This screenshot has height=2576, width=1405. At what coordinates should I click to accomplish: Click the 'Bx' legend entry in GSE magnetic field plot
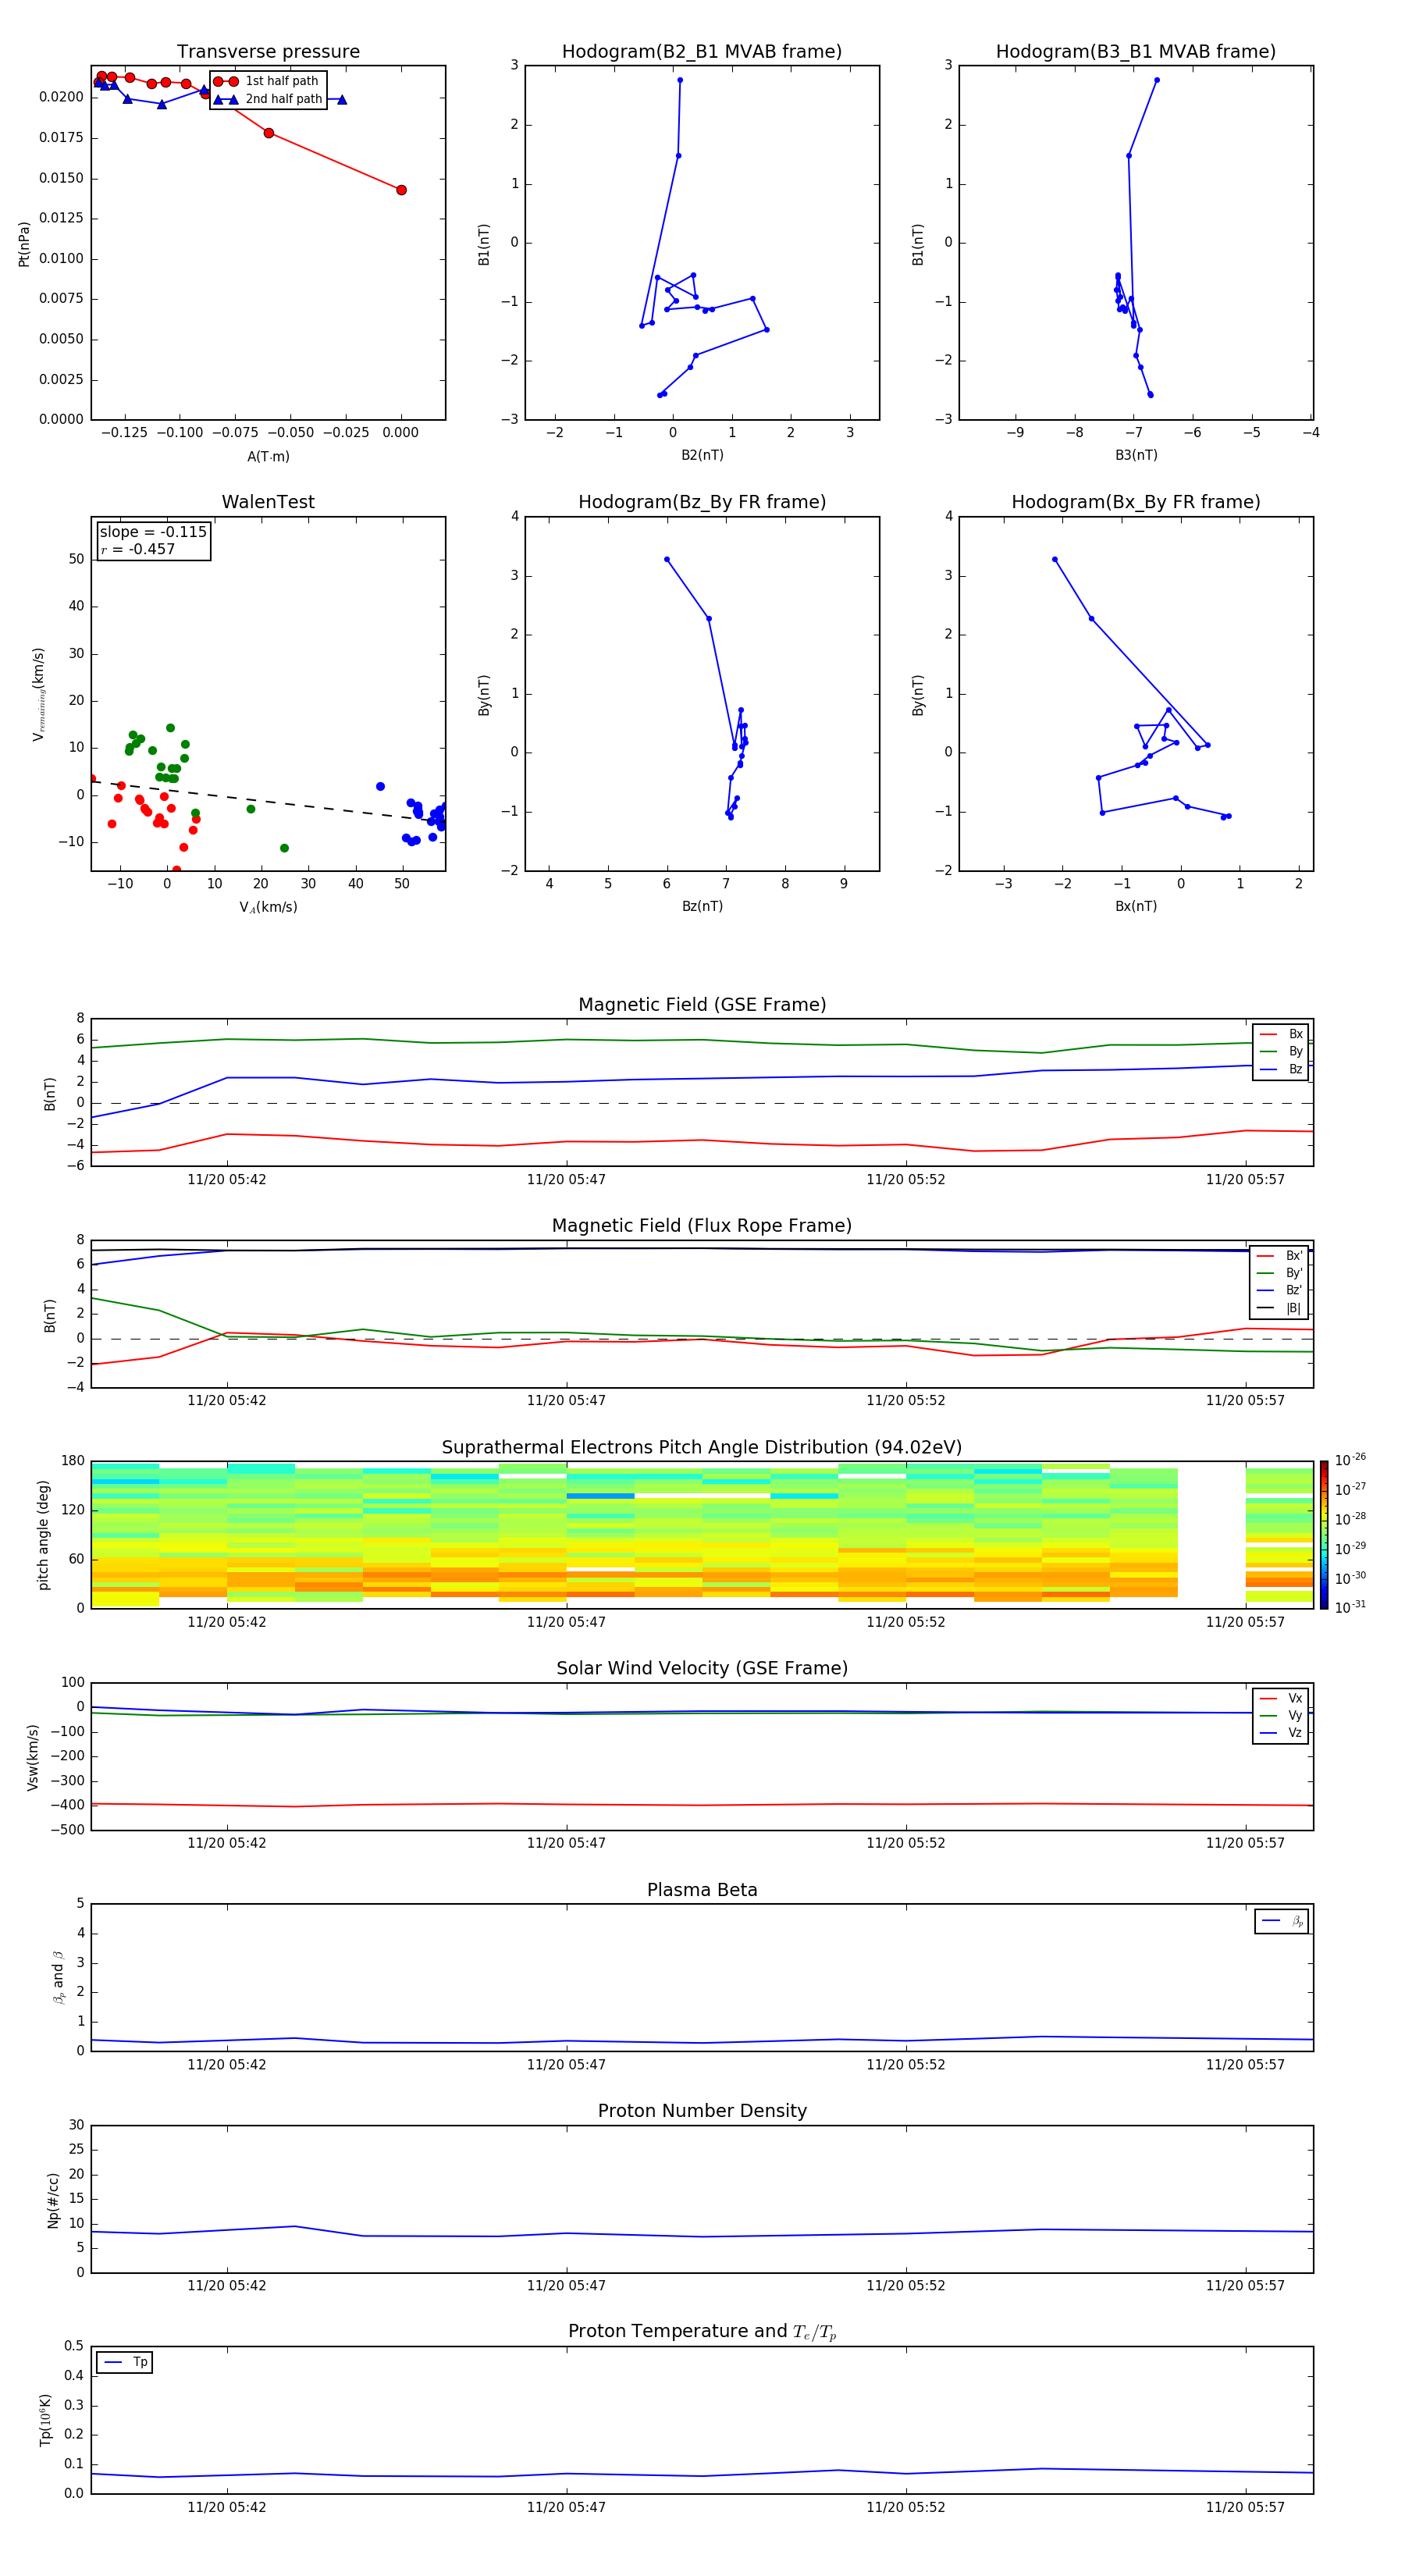click(1281, 1034)
